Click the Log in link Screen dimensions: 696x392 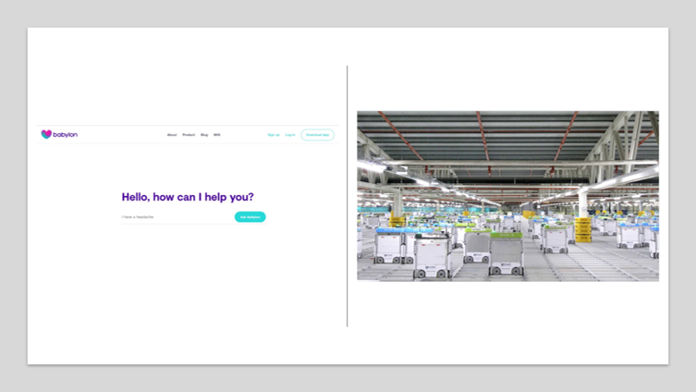click(x=290, y=134)
